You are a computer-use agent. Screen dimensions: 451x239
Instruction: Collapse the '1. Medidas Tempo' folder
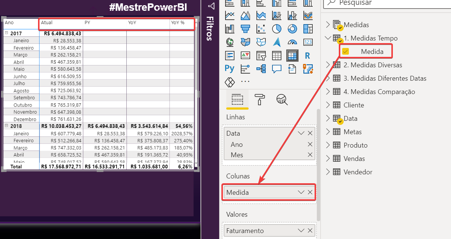tap(328, 38)
